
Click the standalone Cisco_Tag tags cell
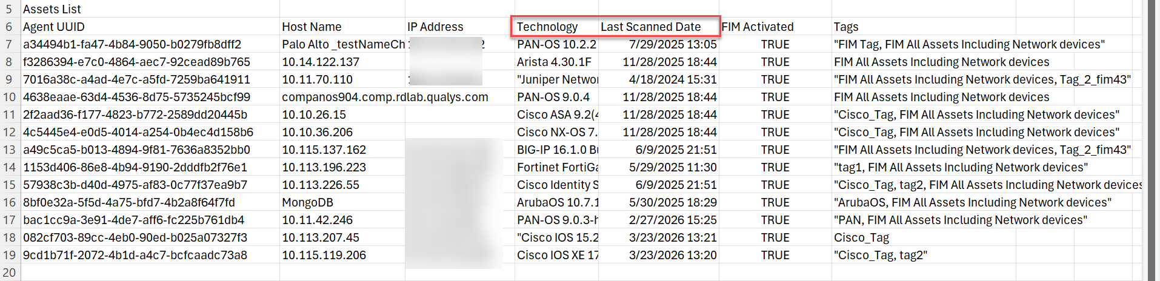[862, 237]
